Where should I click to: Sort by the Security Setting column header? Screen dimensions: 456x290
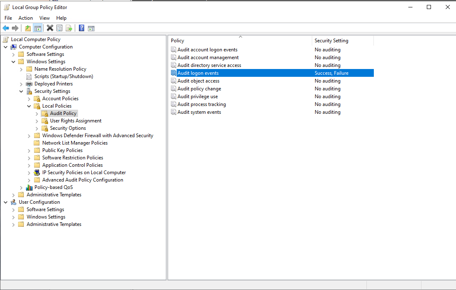[331, 41]
